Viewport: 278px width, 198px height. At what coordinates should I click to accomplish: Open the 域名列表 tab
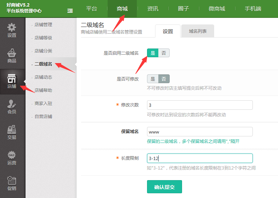point(198,31)
